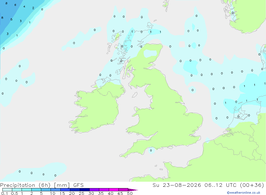Screen dimensions: 266x195
Task: Click the '25' legend scale label
Action: tap(81, 193)
